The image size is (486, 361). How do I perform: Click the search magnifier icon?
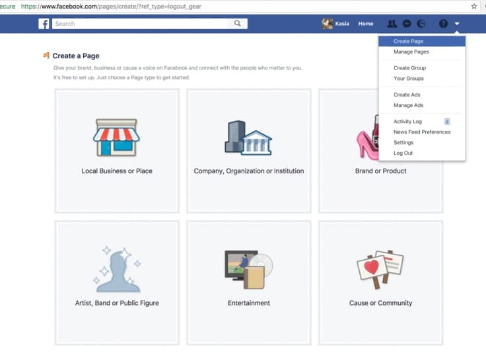point(238,24)
